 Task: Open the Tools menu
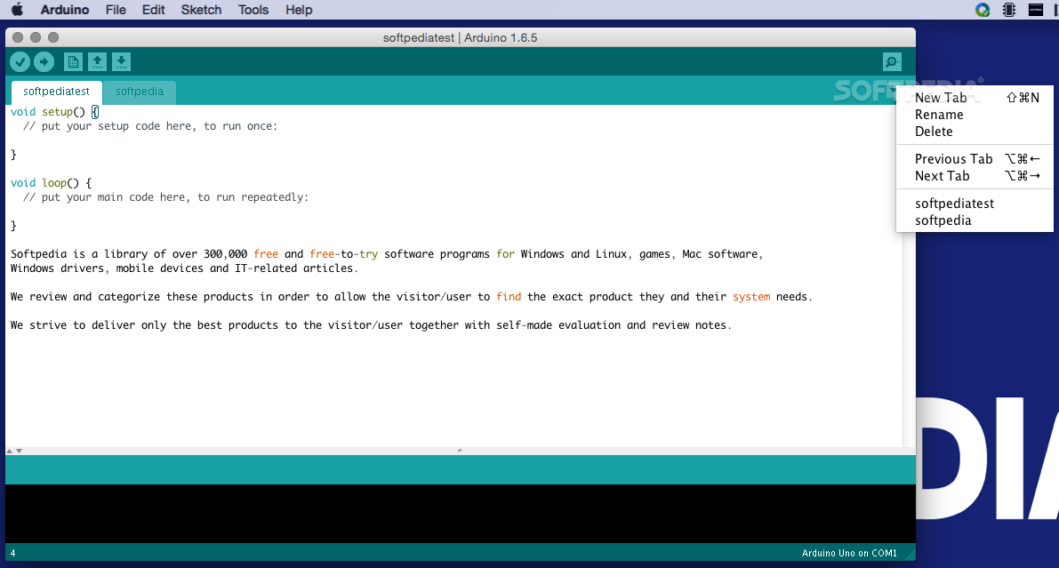pos(253,10)
